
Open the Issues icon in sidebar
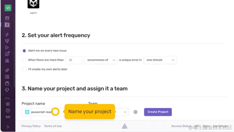point(7,18)
